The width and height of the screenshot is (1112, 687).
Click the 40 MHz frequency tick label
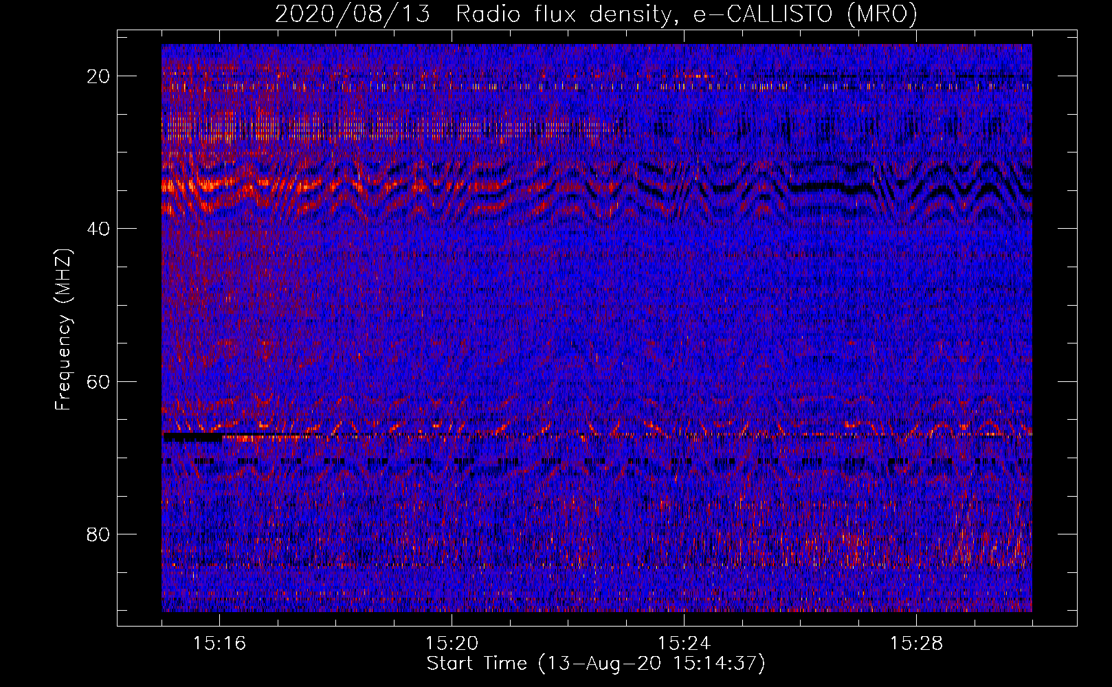[x=98, y=229]
